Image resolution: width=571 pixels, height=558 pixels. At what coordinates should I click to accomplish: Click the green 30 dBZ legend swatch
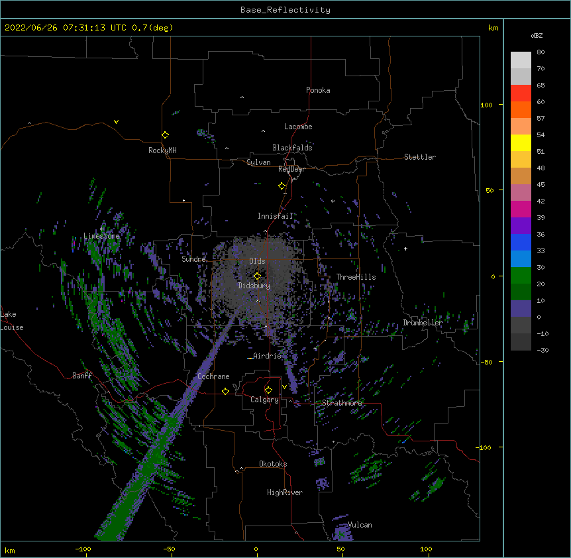click(521, 276)
